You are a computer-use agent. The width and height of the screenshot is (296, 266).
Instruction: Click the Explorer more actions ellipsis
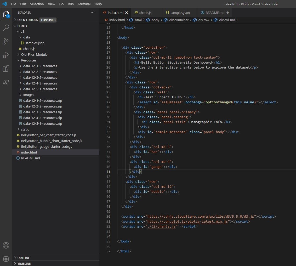click(93, 12)
